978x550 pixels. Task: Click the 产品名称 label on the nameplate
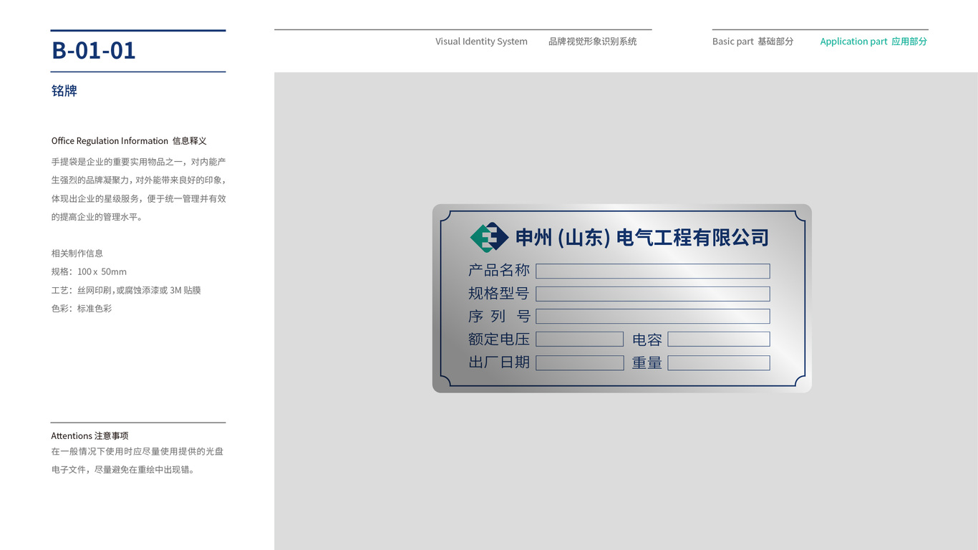pyautogui.click(x=499, y=270)
